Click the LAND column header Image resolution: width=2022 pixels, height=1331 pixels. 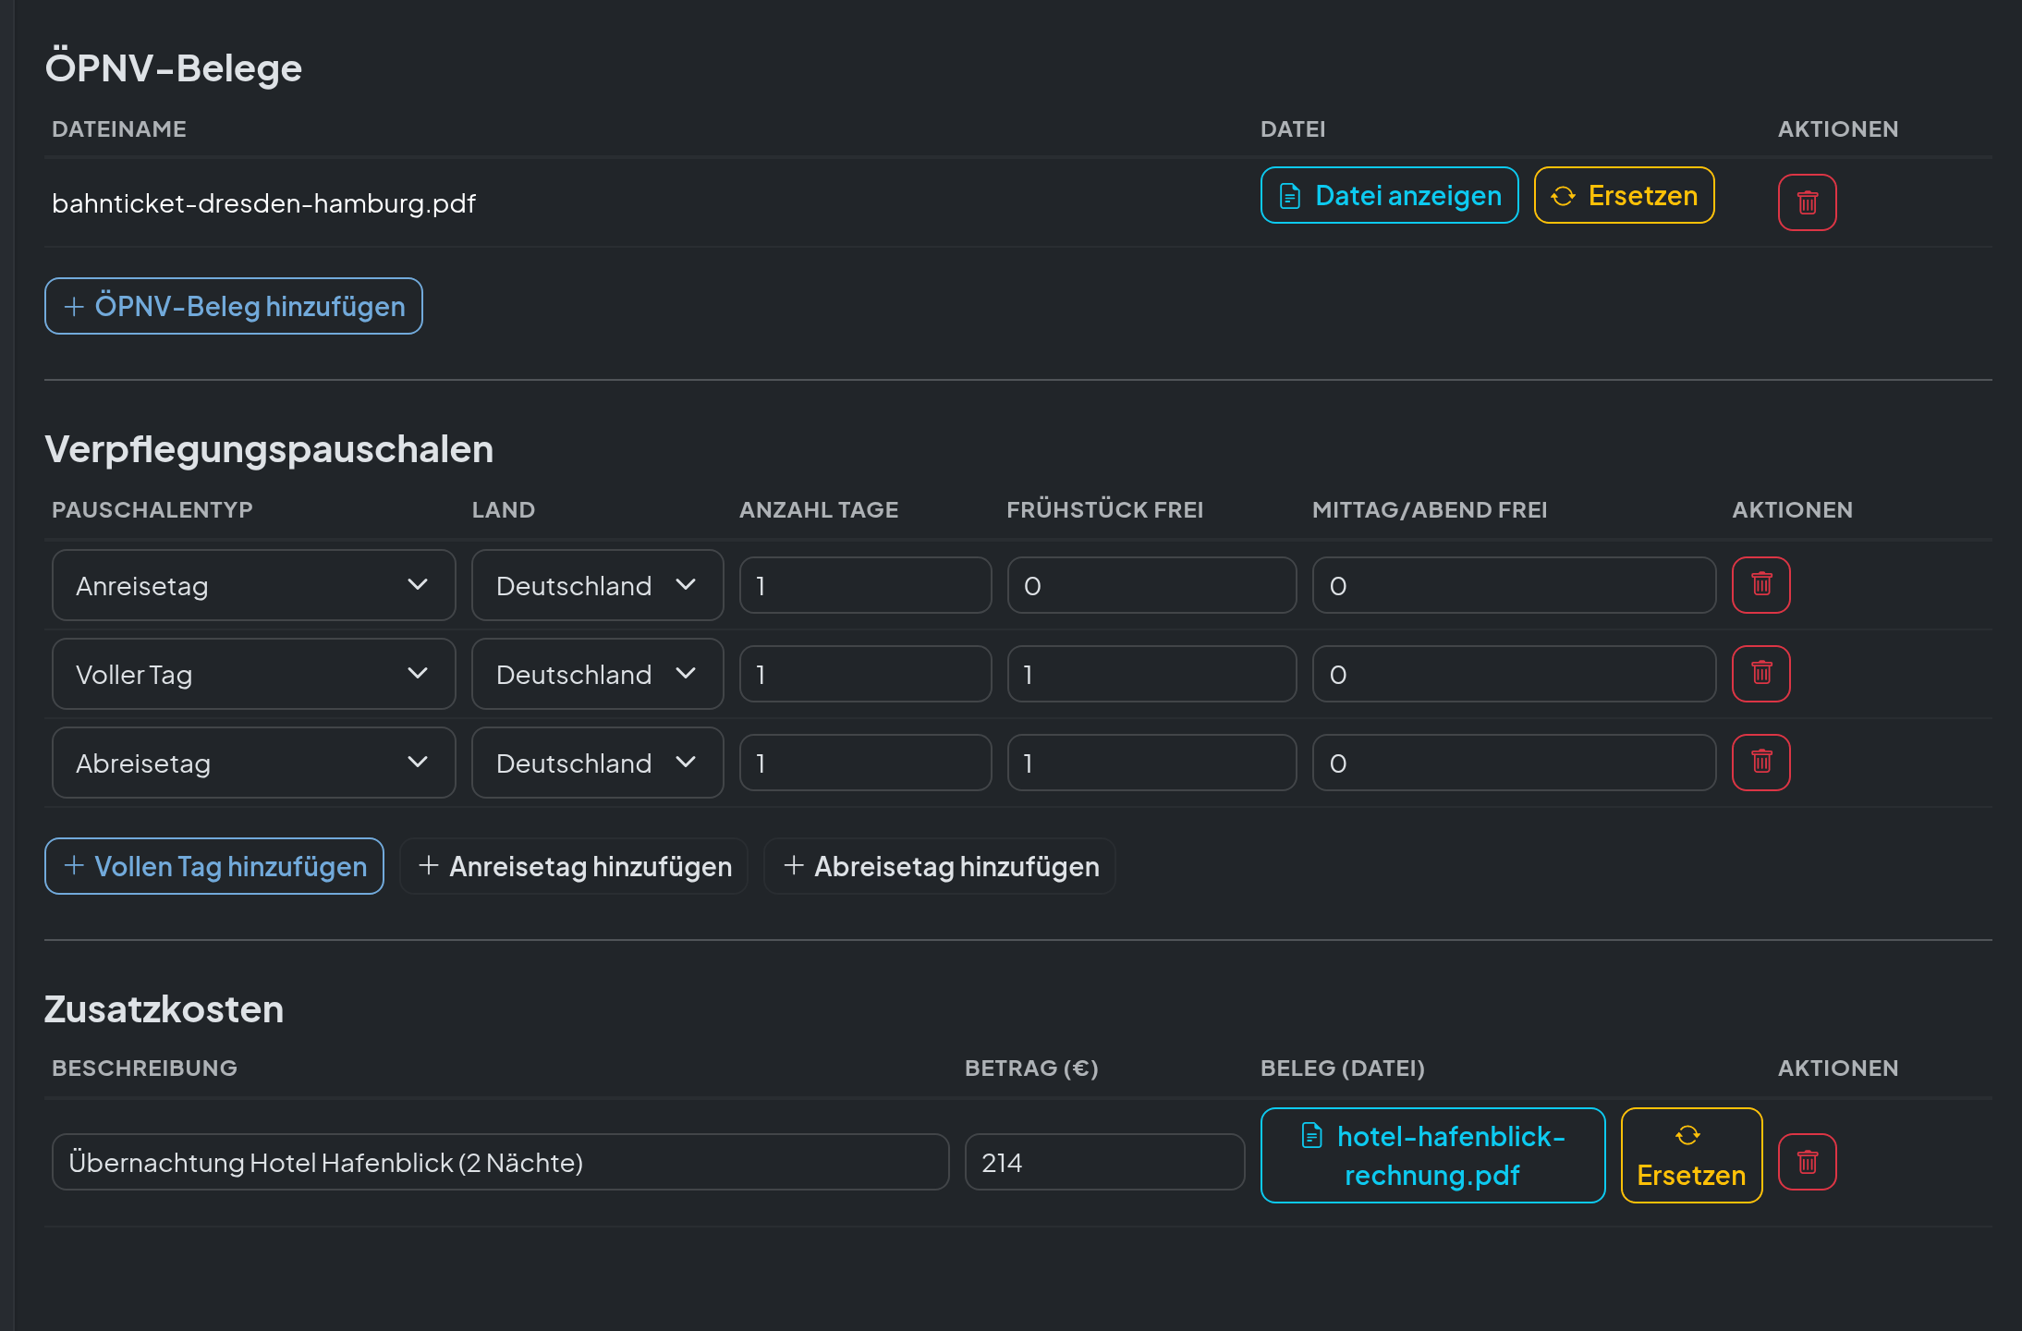(504, 509)
